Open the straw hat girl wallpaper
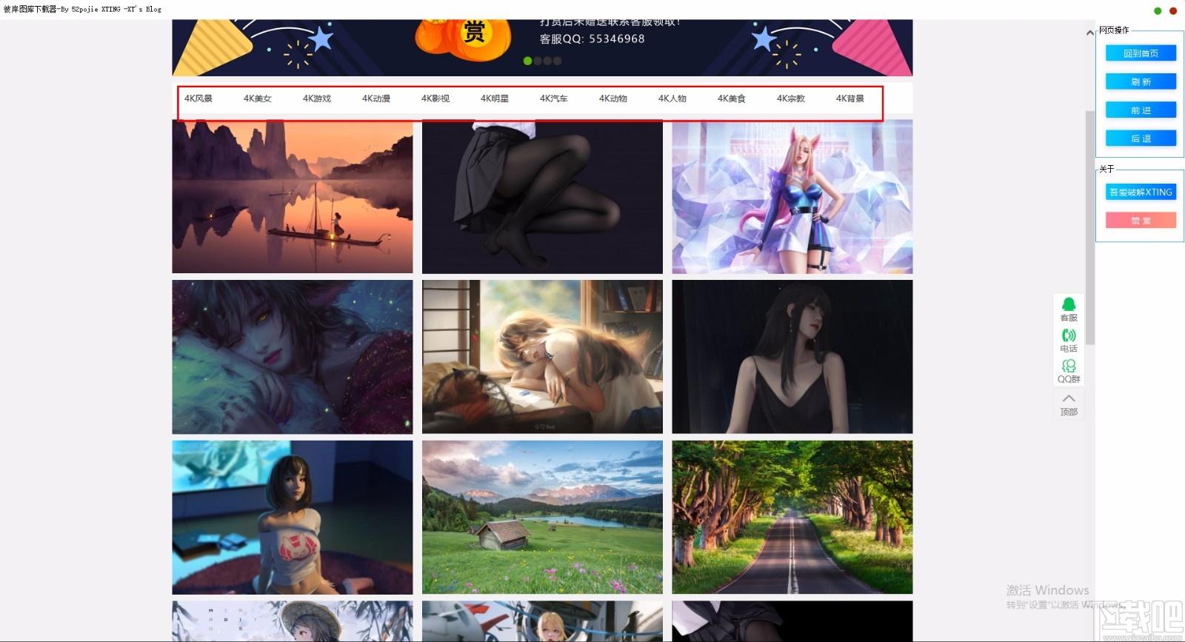 (293, 621)
